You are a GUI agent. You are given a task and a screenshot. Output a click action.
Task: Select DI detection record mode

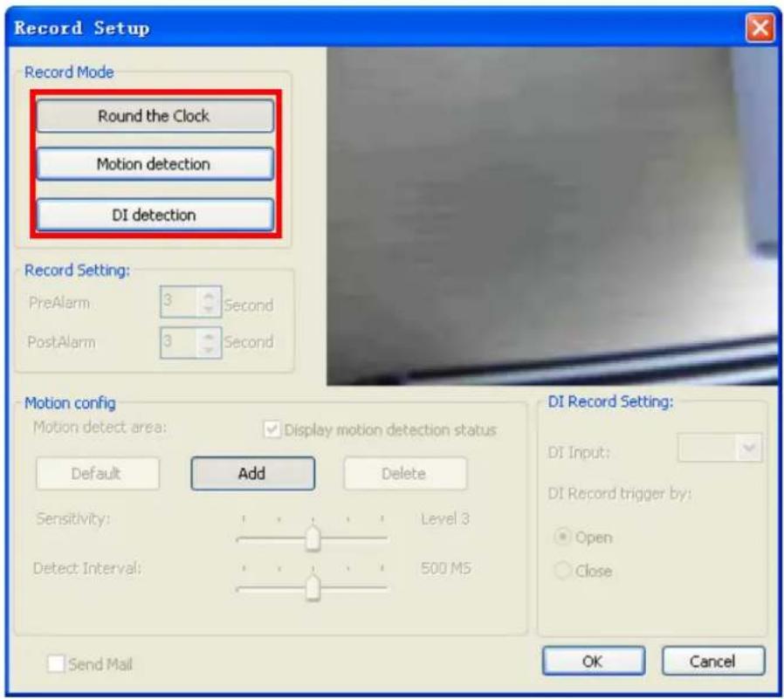pos(155,215)
